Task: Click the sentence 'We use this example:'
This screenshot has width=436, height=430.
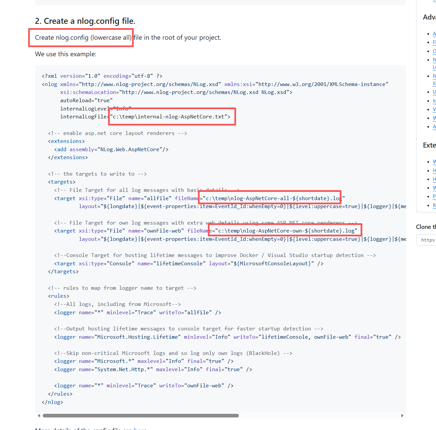Action: coord(66,54)
